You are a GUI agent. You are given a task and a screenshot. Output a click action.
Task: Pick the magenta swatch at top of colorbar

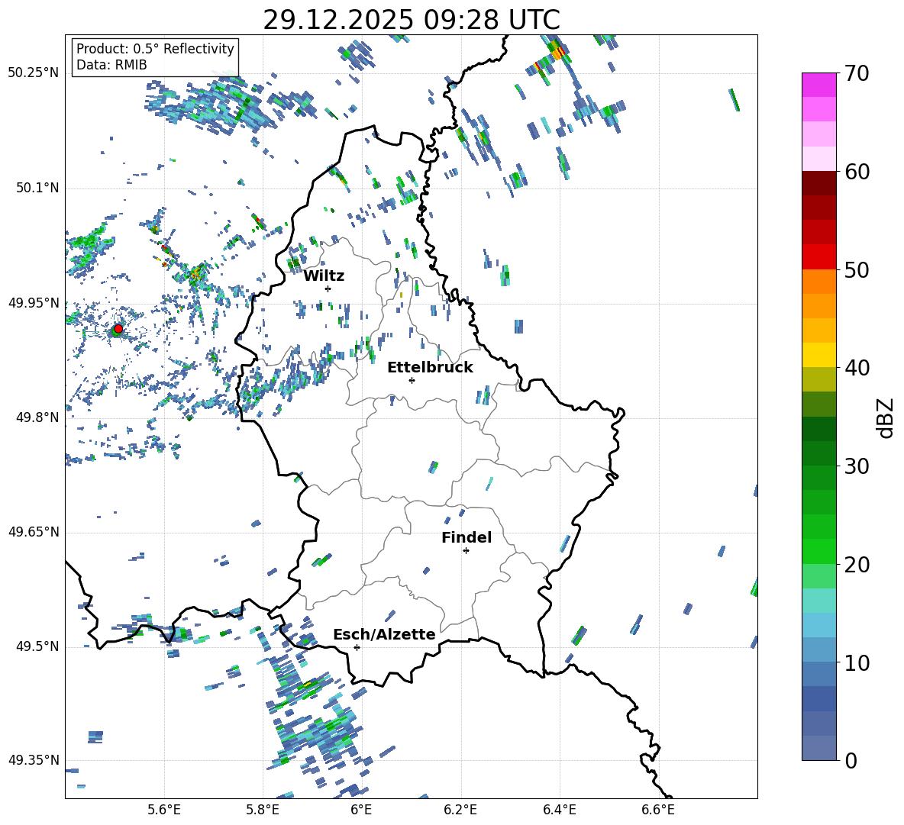click(x=819, y=85)
